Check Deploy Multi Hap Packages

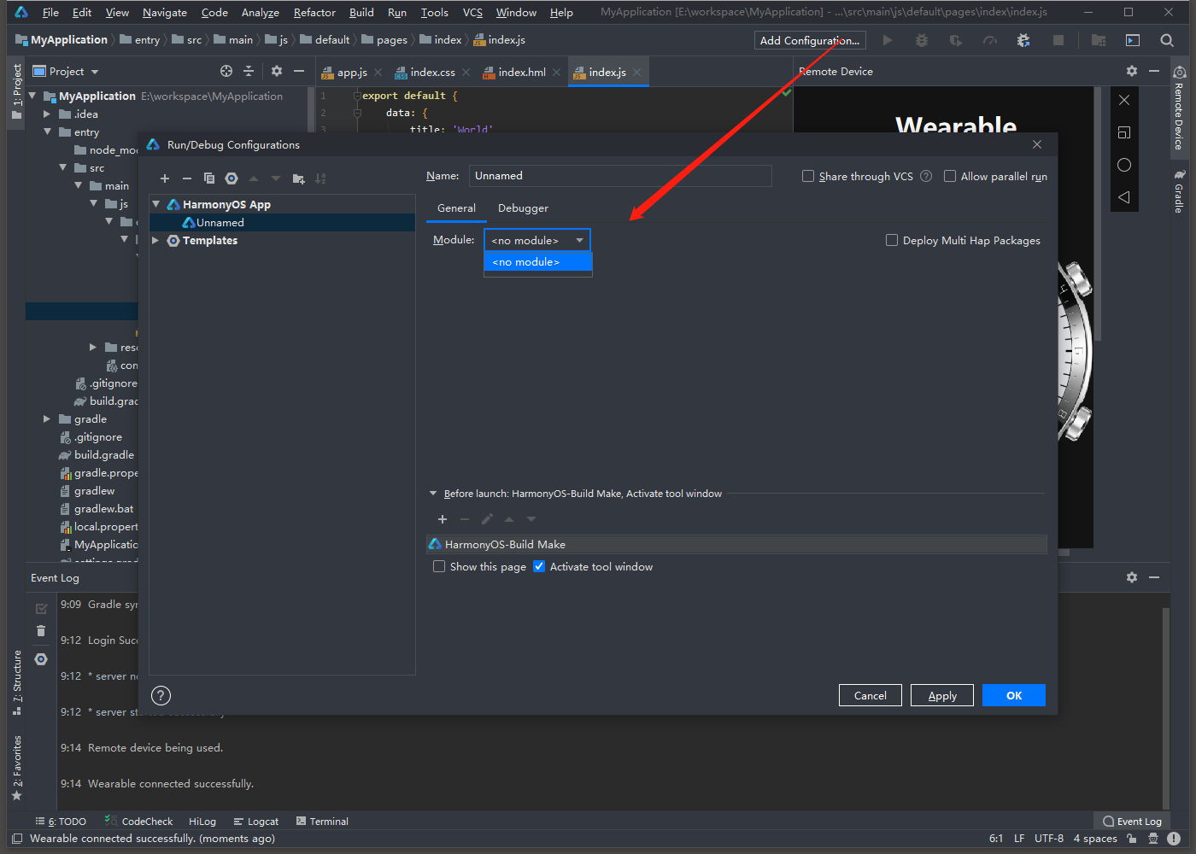click(x=892, y=240)
